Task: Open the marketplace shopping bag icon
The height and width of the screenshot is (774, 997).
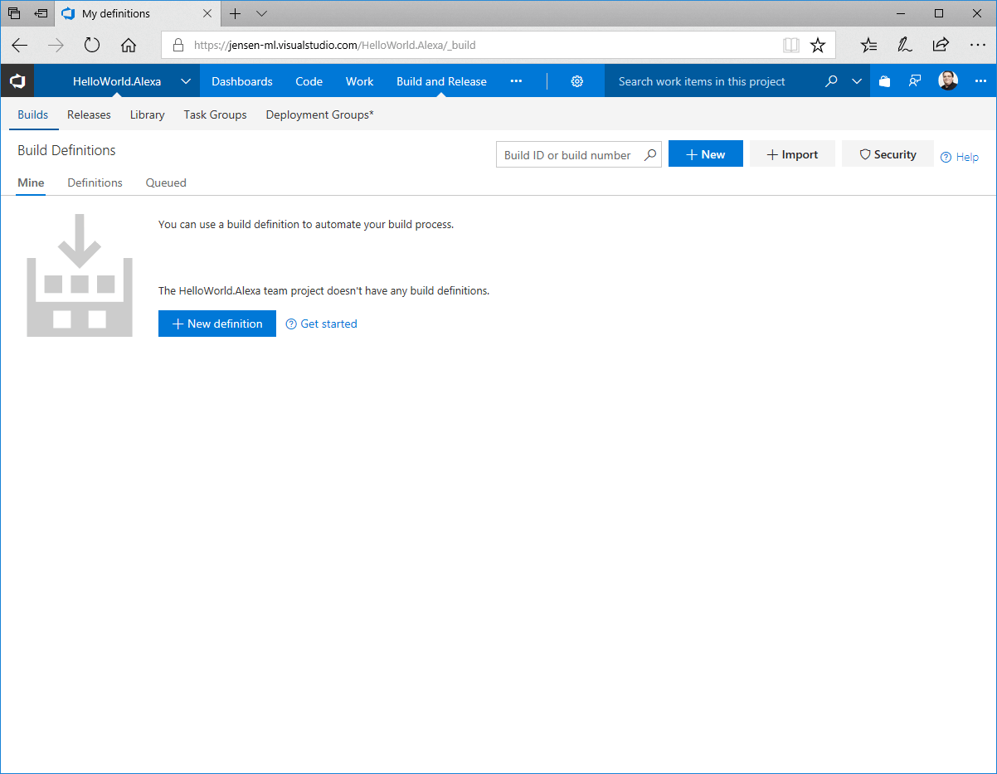Action: tap(885, 81)
